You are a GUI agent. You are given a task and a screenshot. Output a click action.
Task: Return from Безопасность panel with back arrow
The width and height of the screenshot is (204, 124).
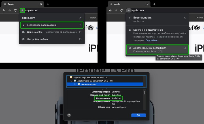[130, 18]
